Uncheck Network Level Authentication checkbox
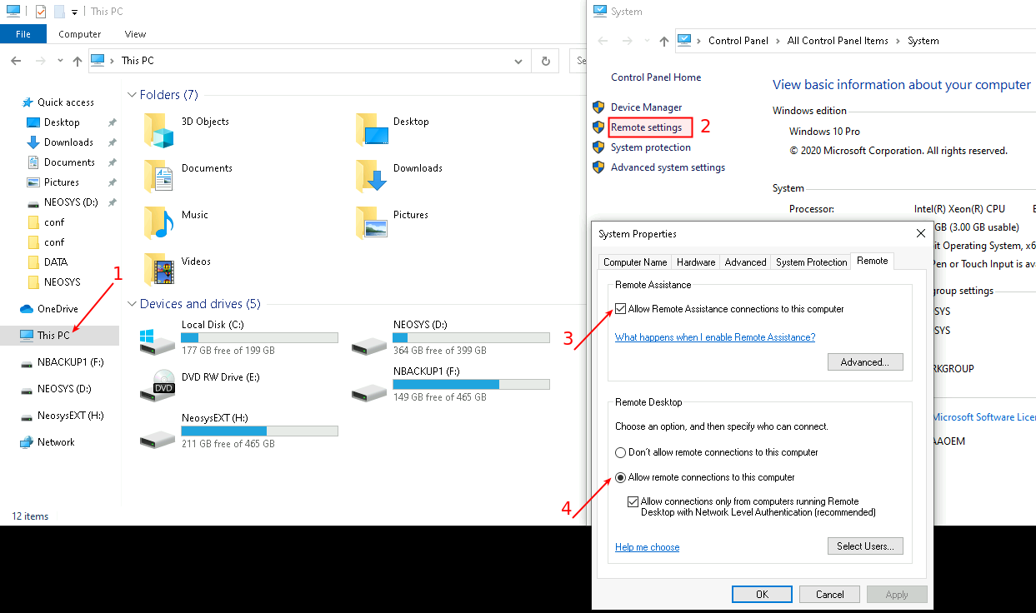Image resolution: width=1036 pixels, height=613 pixels. 633,502
